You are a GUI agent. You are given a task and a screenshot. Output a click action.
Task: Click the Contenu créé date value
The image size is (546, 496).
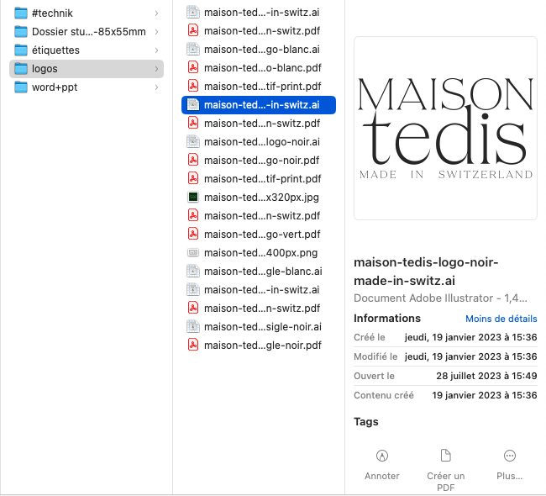click(485, 395)
